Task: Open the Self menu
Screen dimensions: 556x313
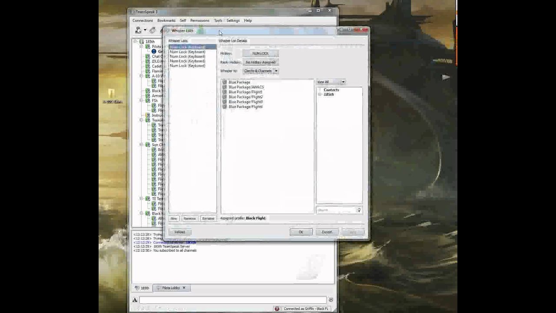Action: click(183, 20)
